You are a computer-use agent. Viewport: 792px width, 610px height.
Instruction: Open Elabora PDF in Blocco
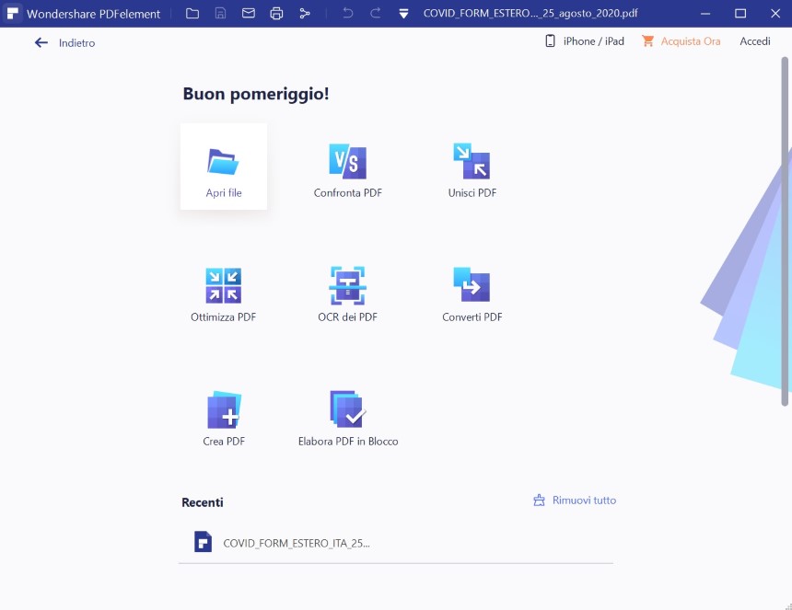coord(348,419)
